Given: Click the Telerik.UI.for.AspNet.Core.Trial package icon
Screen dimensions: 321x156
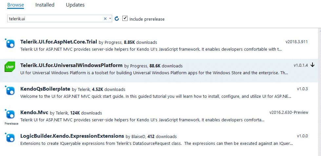Looking at the screenshot, I should pos(10,43).
